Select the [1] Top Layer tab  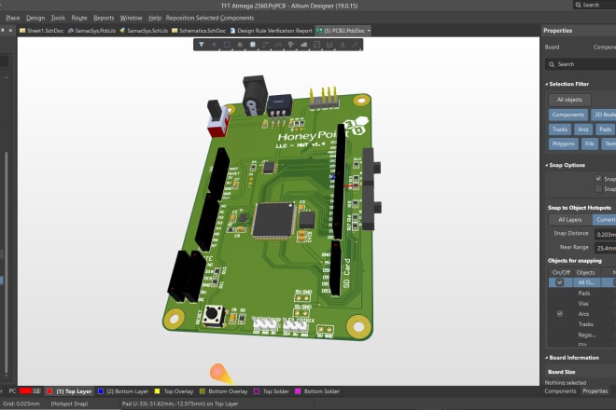tap(70, 391)
